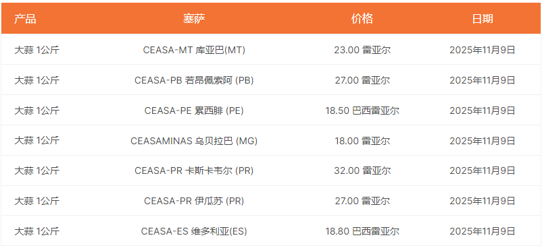542x246 pixels.
Task: Click the 价格 column header
Action: 362,19
